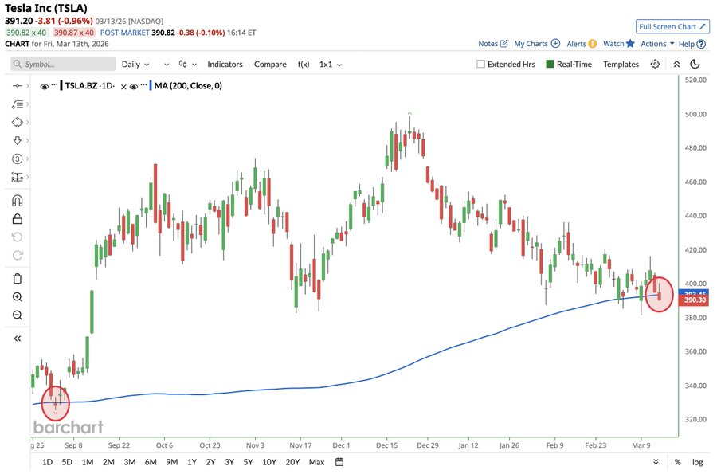Image resolution: width=717 pixels, height=474 pixels.
Task: Toggle the Real-Time checkbox
Action: point(550,65)
